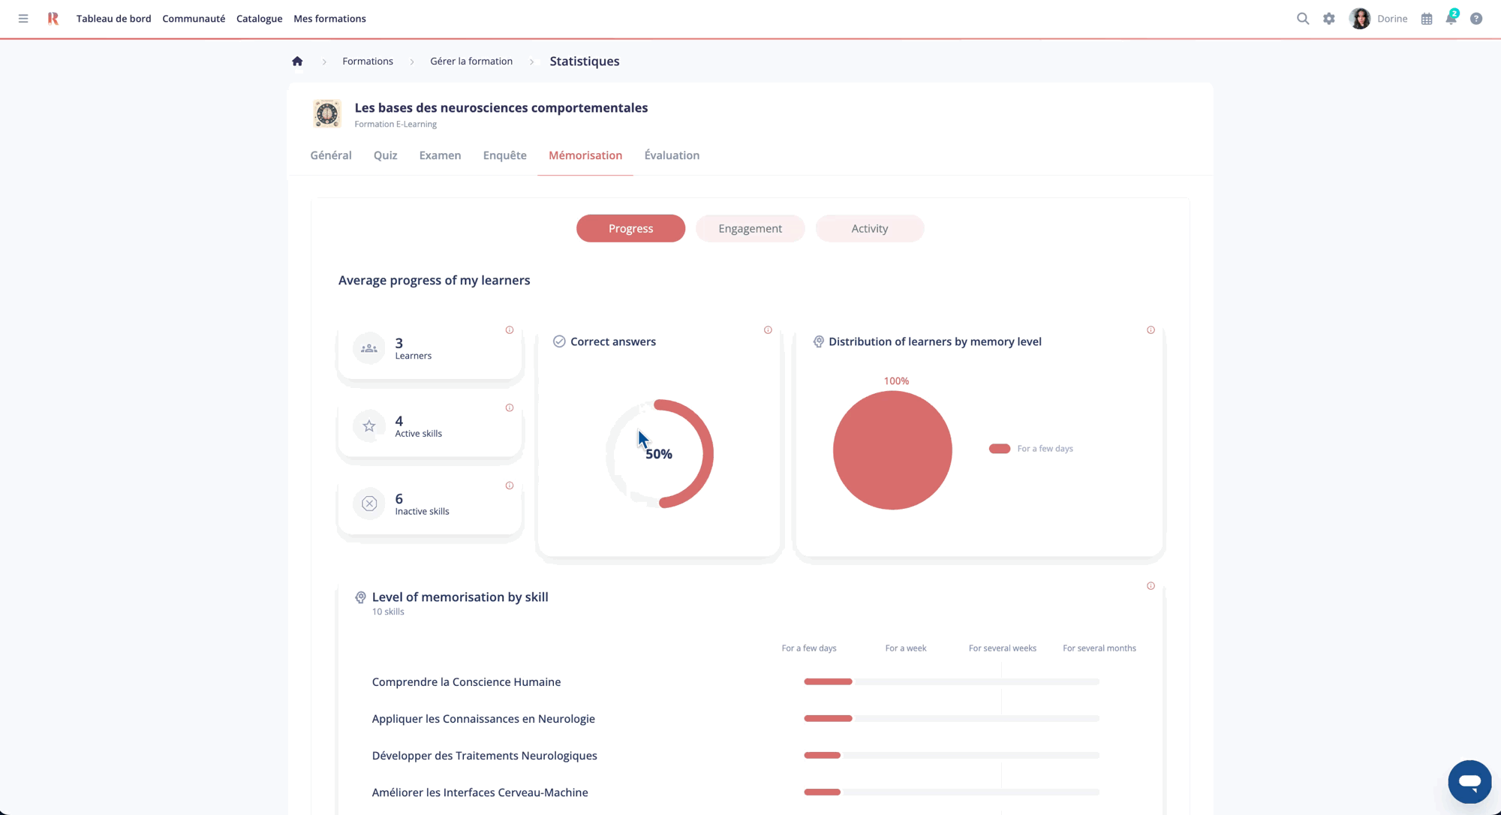Open the Formations breadcrumb link
The height and width of the screenshot is (815, 1501).
point(368,61)
